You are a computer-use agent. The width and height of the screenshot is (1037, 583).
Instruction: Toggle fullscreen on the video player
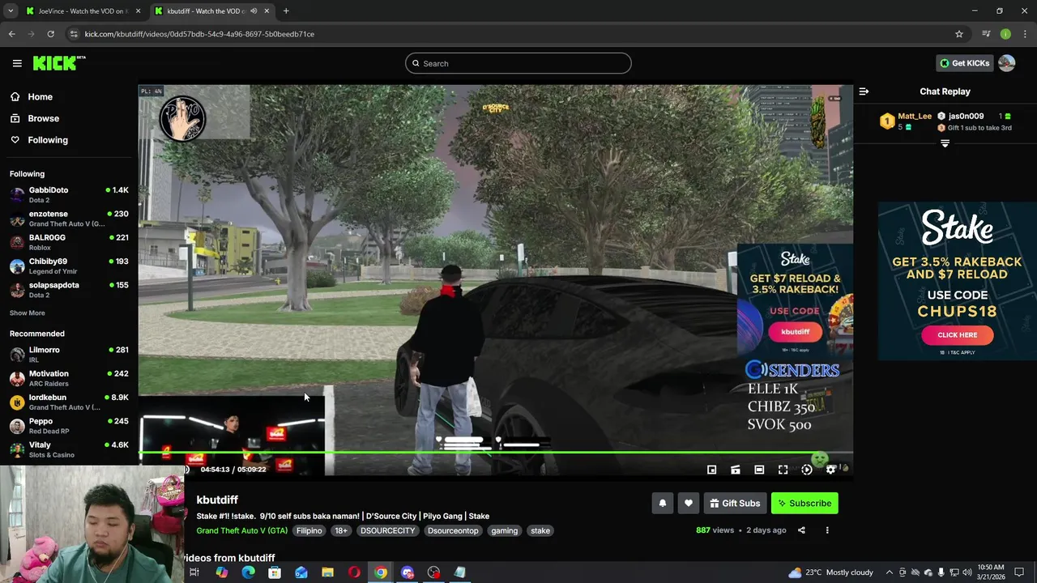click(783, 470)
